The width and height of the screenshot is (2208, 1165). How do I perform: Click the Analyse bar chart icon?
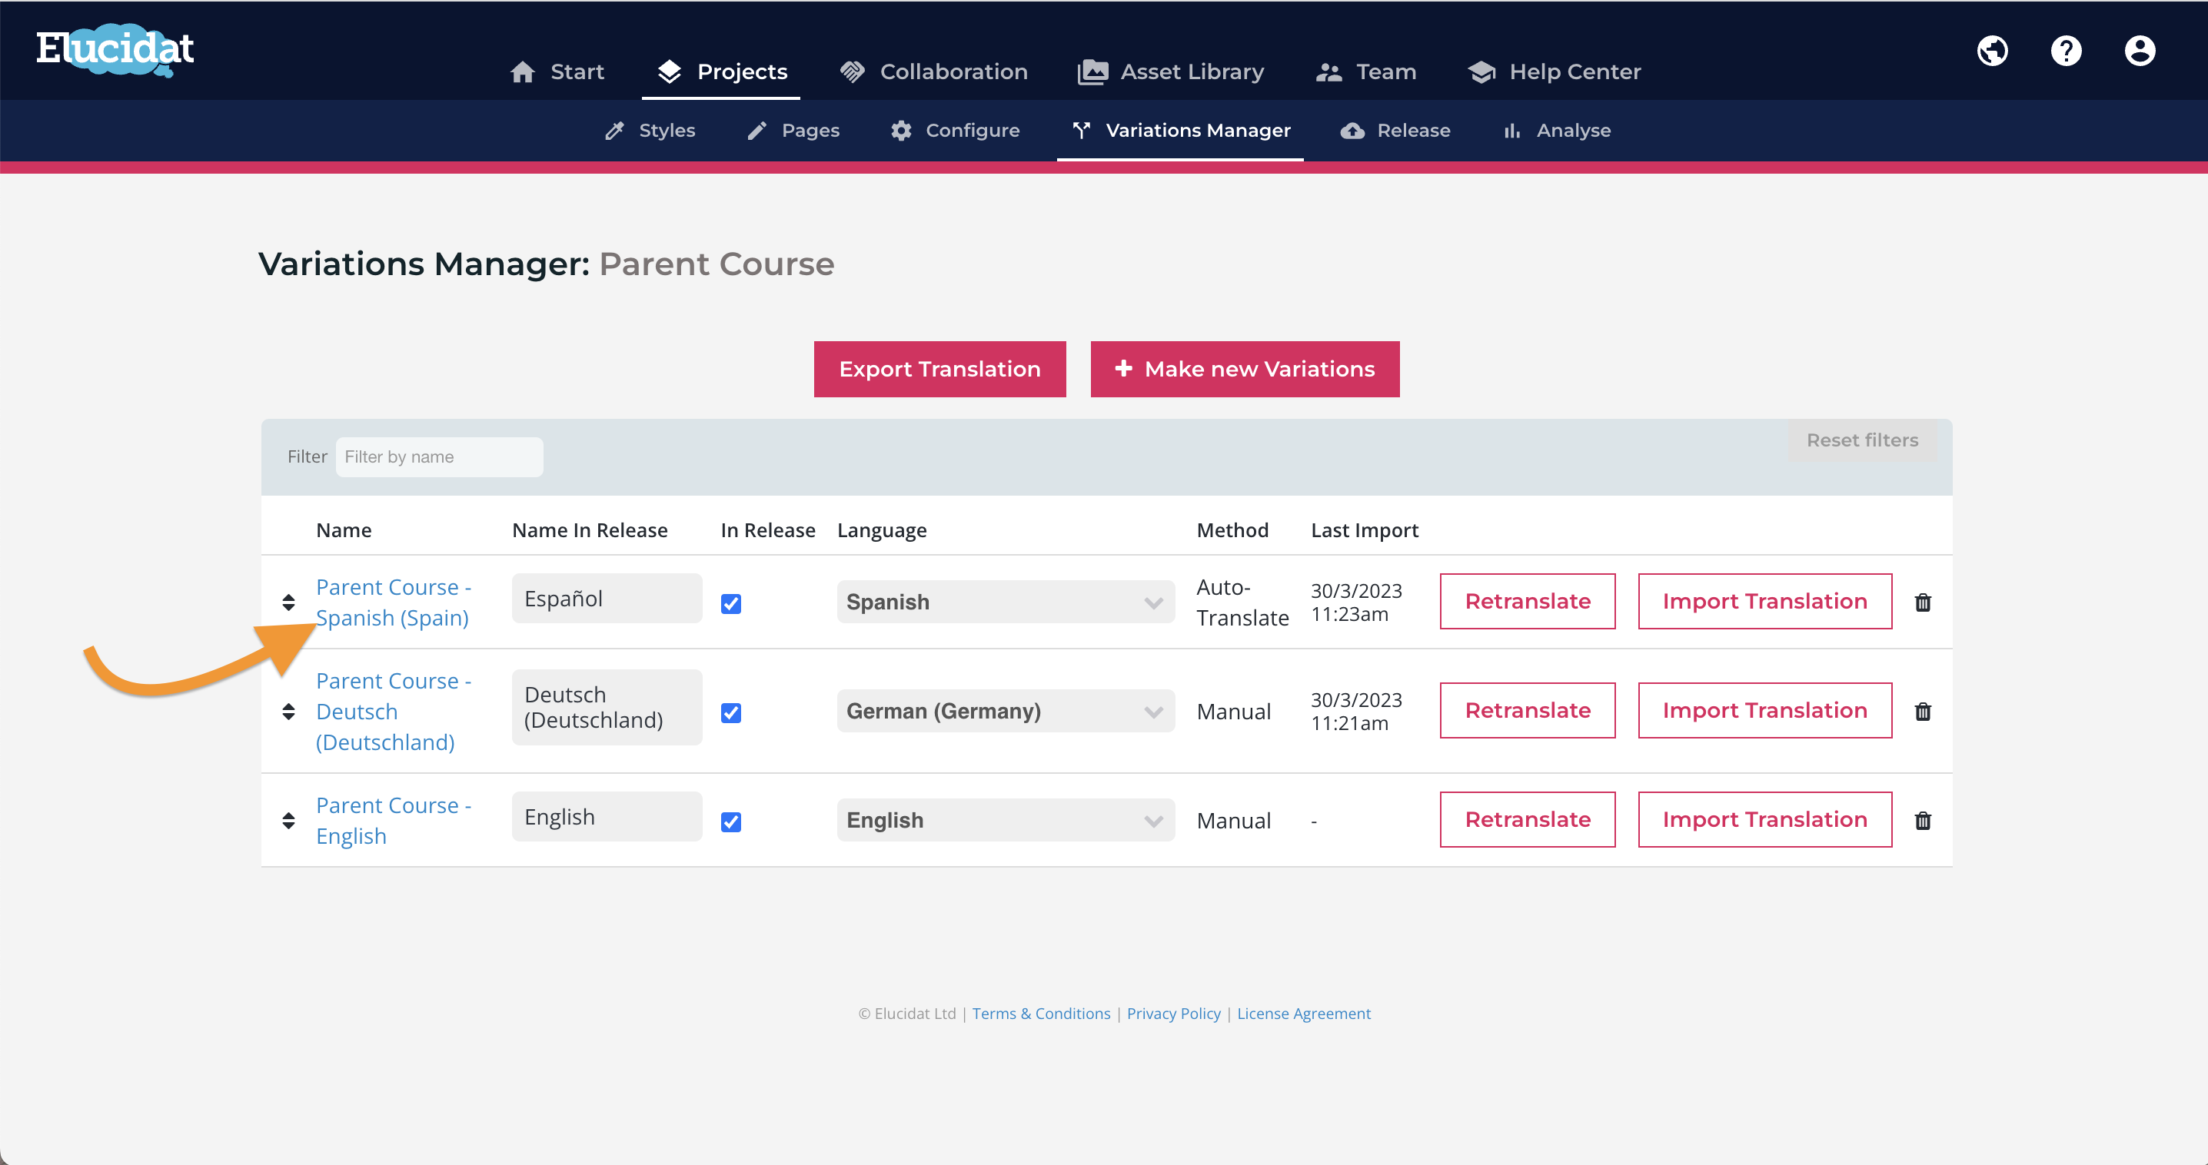(x=1512, y=131)
